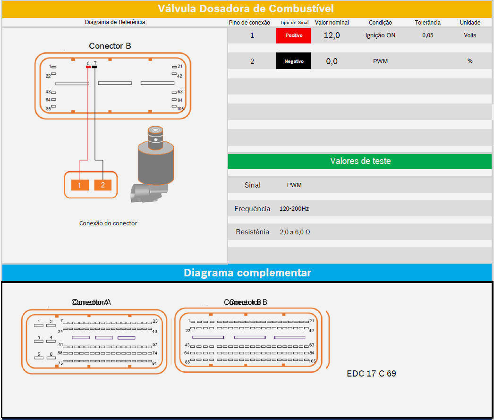The image size is (494, 420).
Task: Click the fuel metering valve image
Action: click(x=152, y=164)
